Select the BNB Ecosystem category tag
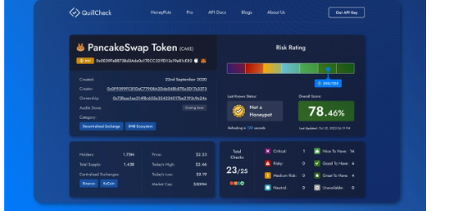The height and width of the screenshot is (211, 451). pos(141,126)
